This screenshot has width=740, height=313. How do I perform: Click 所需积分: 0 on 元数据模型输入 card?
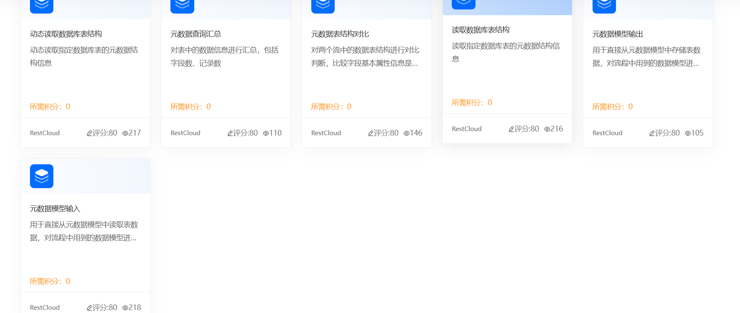pyautogui.click(x=50, y=281)
